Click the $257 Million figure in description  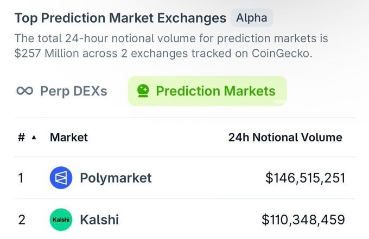(x=48, y=54)
